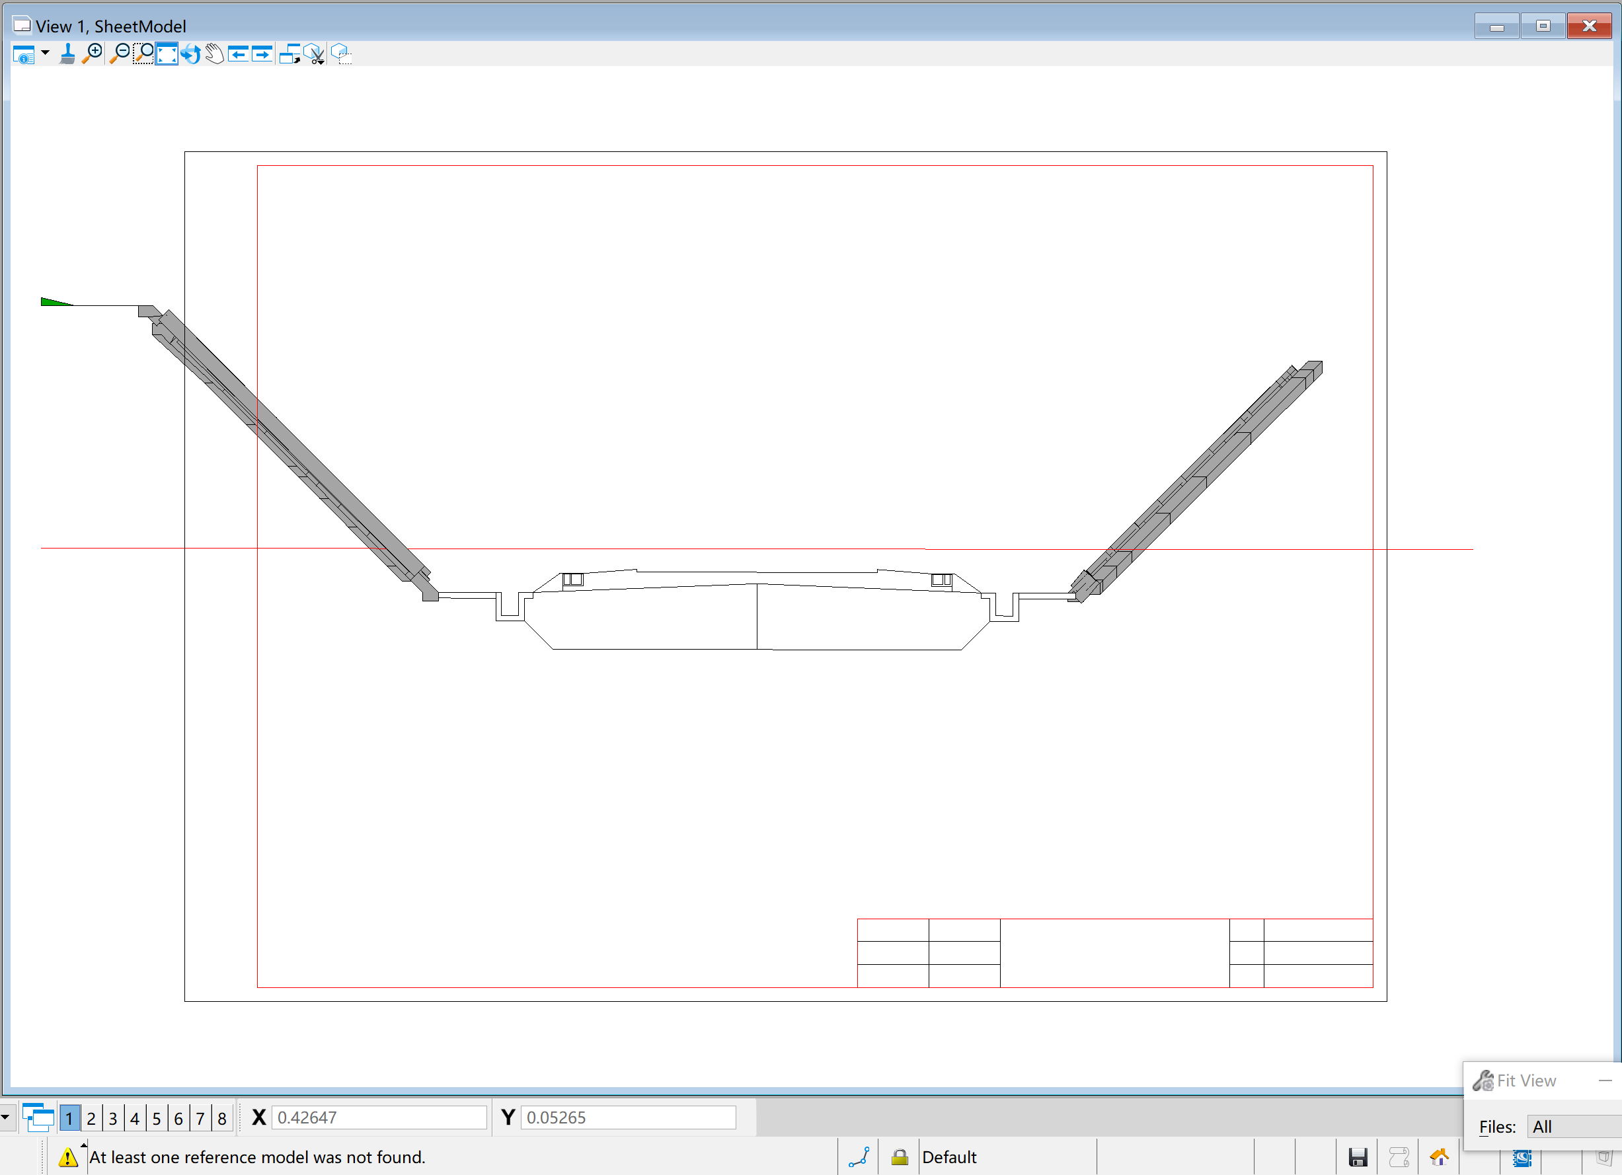
Task: Click padlock locks icon in status bar
Action: pyautogui.click(x=900, y=1157)
